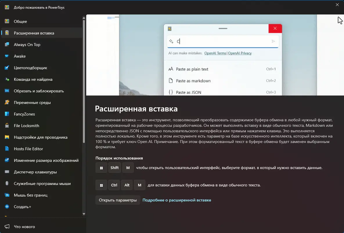Click the Цветоподборщик pipette icon
344x233 pixels.
point(7,68)
